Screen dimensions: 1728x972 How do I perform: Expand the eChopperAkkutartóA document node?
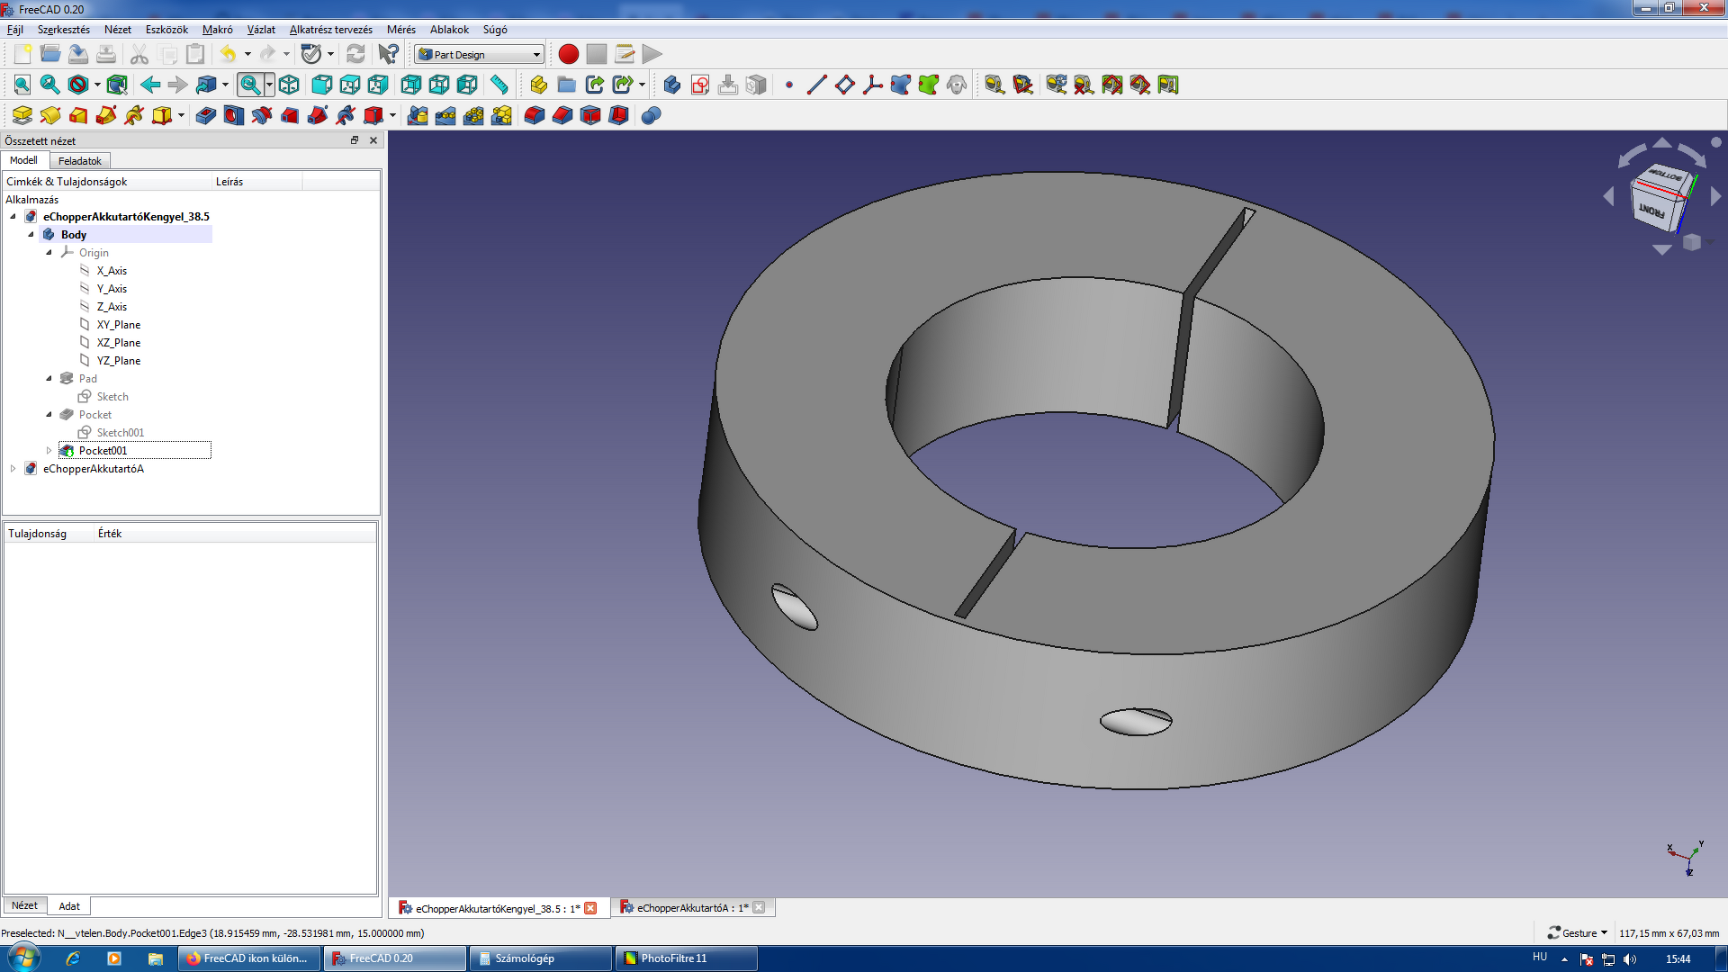[x=13, y=469]
